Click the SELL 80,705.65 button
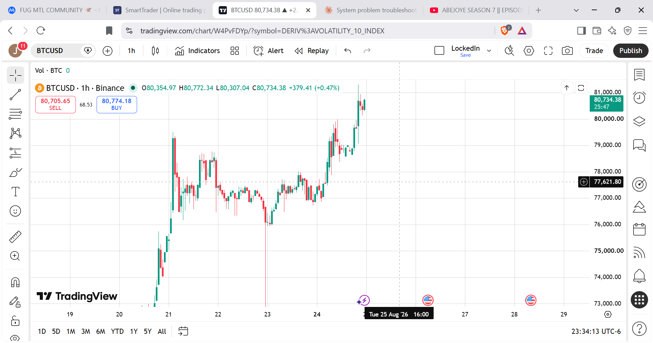653x343 pixels. tap(55, 104)
